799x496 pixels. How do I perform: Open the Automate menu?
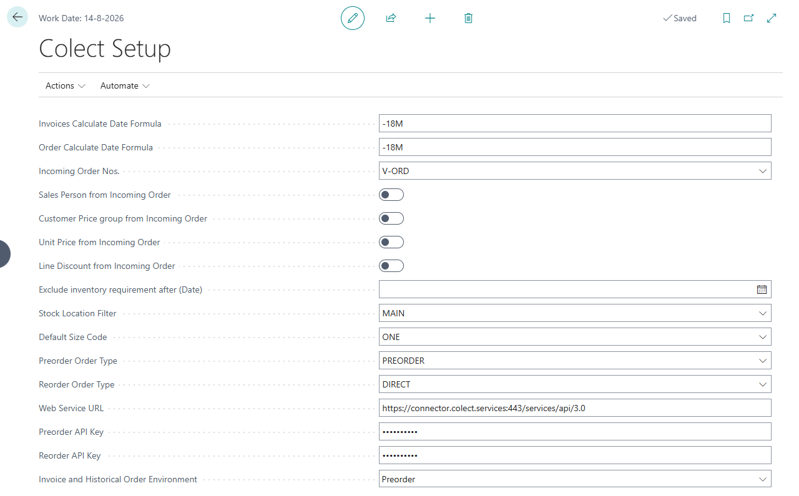pos(125,85)
